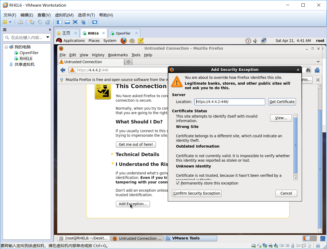
Task: Open the Firefox tab list dropdown
Action: click(x=318, y=62)
